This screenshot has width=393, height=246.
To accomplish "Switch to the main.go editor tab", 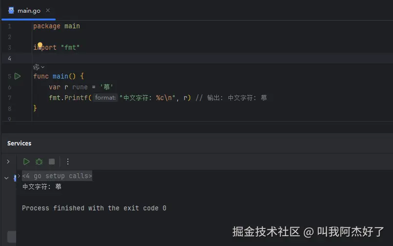I will pos(29,10).
